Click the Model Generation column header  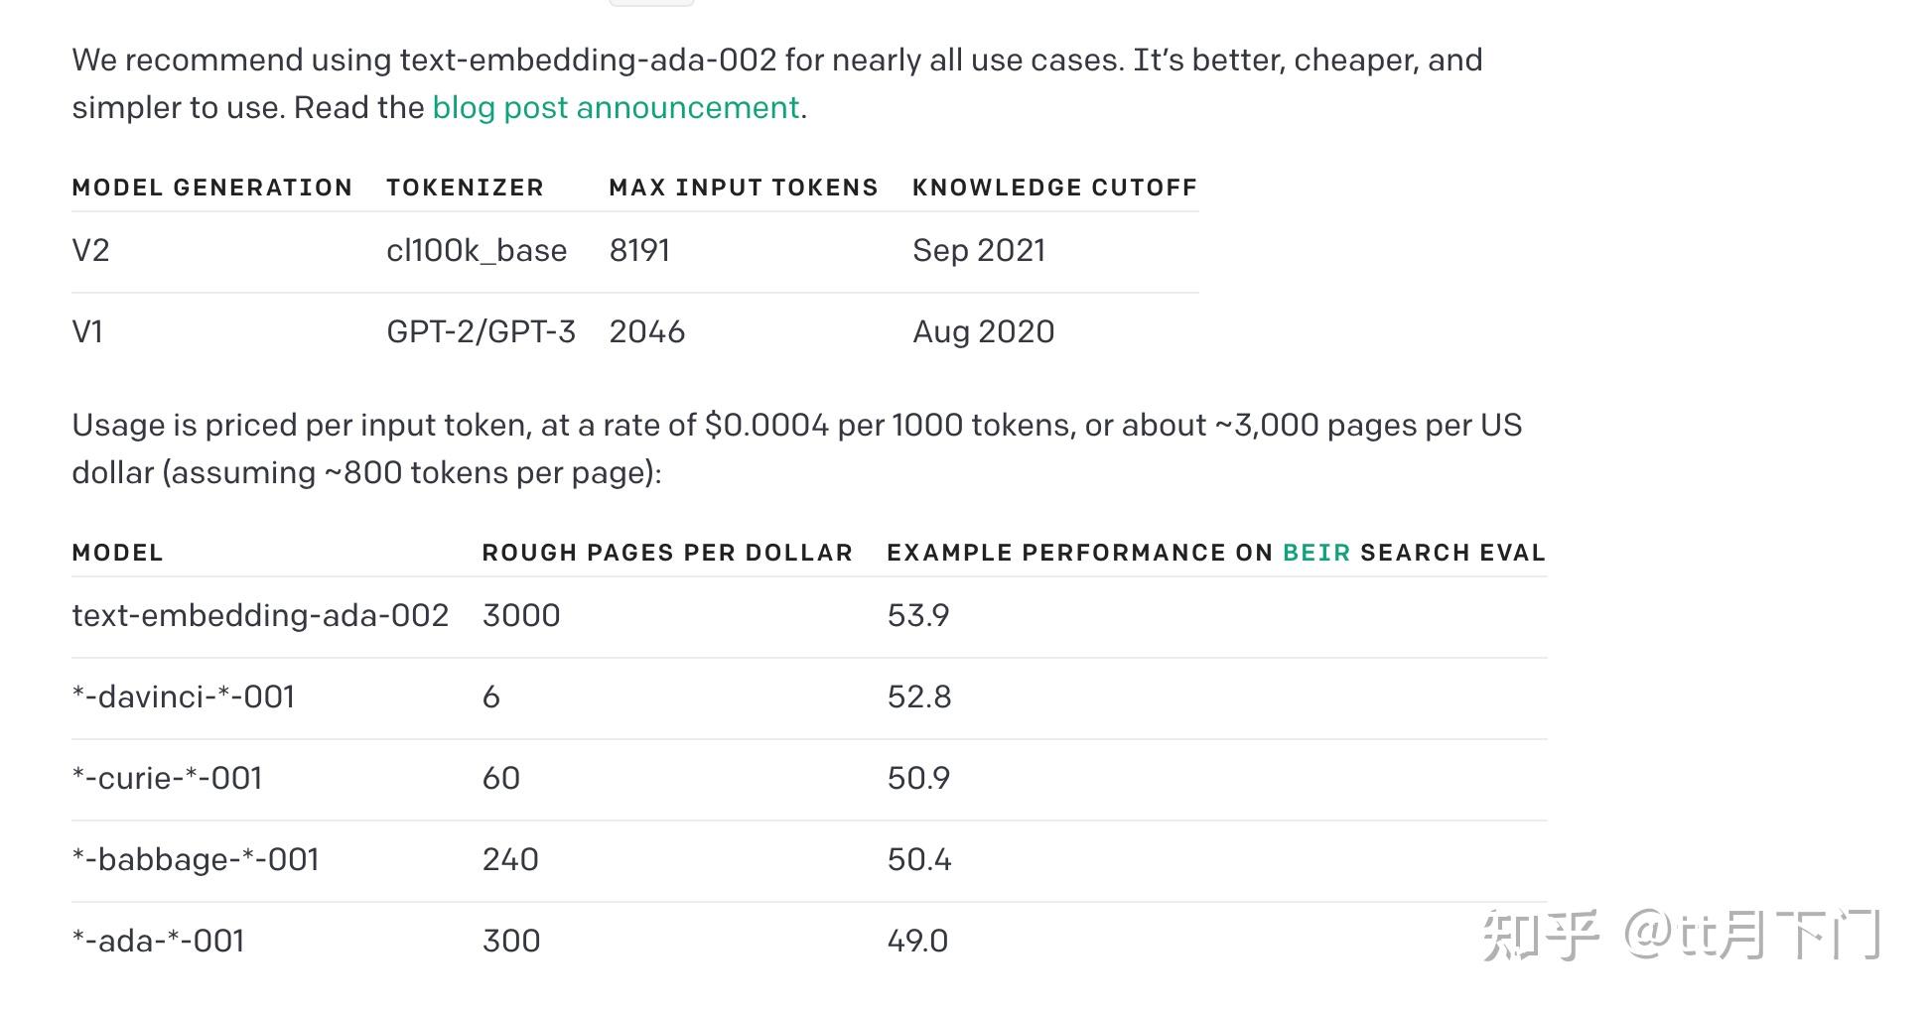[x=212, y=188]
